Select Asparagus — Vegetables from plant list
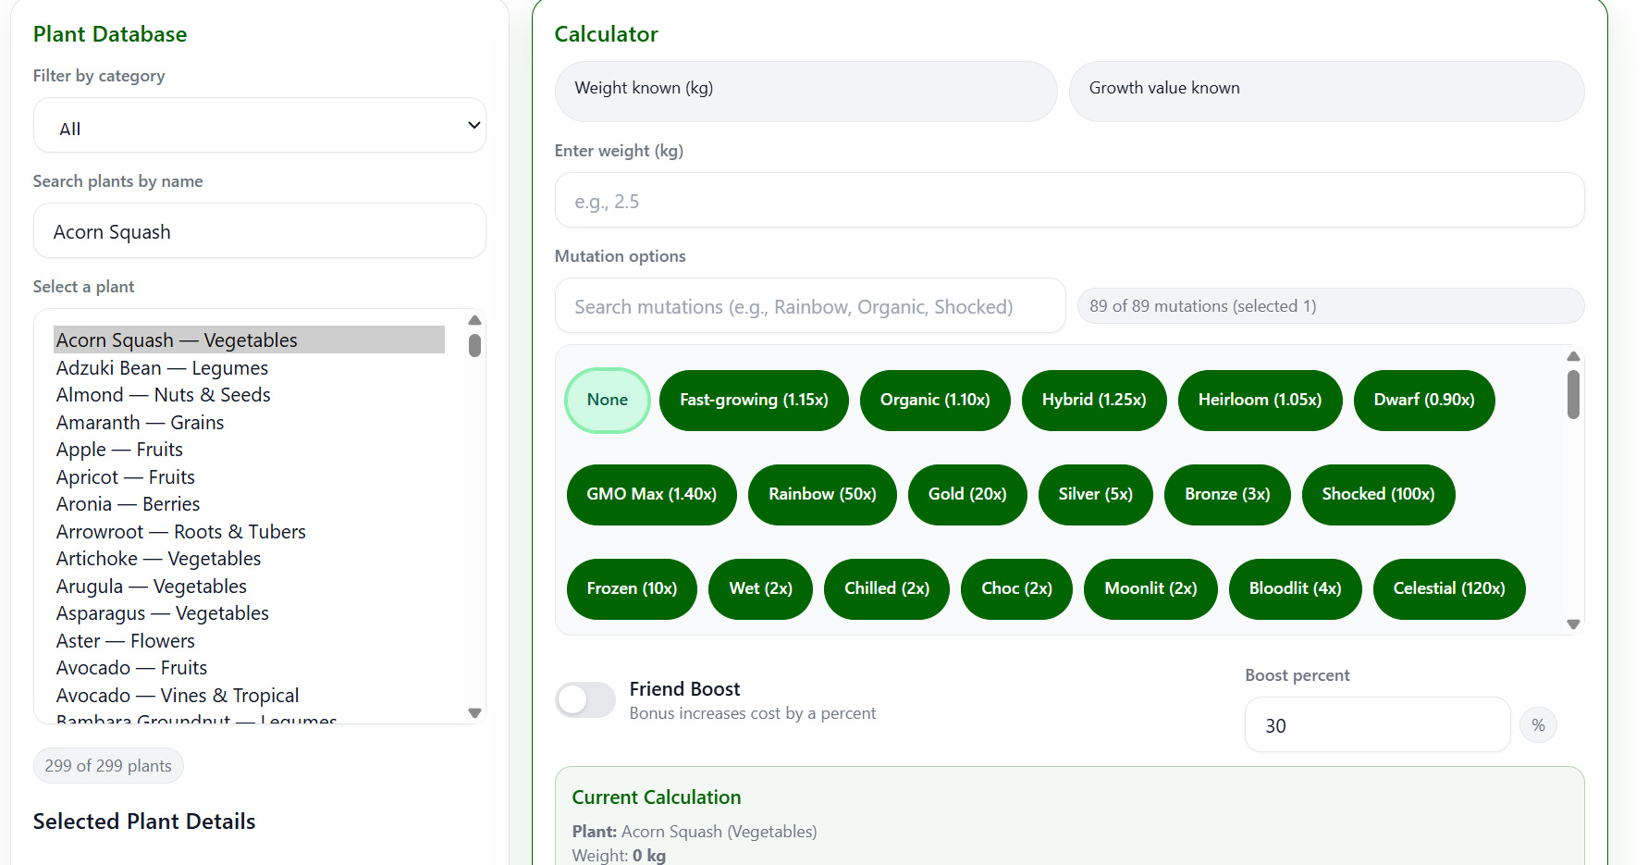Viewport: 1648px width, 865px height. 162,612
